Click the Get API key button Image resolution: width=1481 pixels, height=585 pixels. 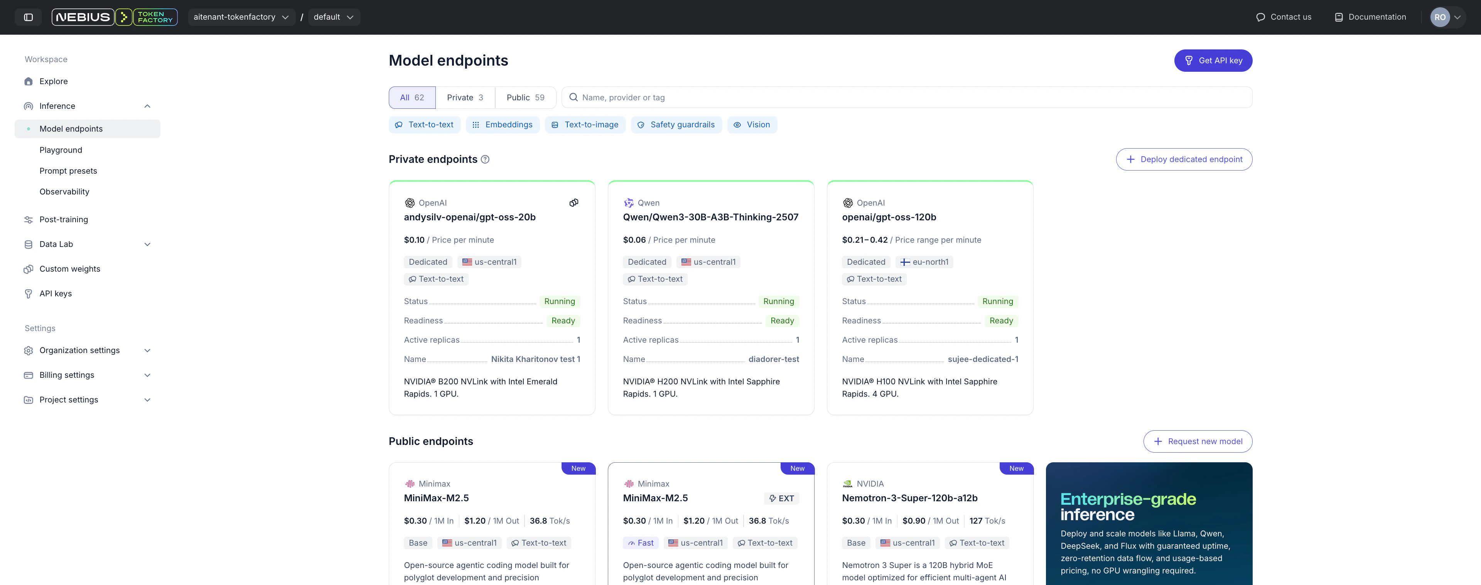[1213, 61]
